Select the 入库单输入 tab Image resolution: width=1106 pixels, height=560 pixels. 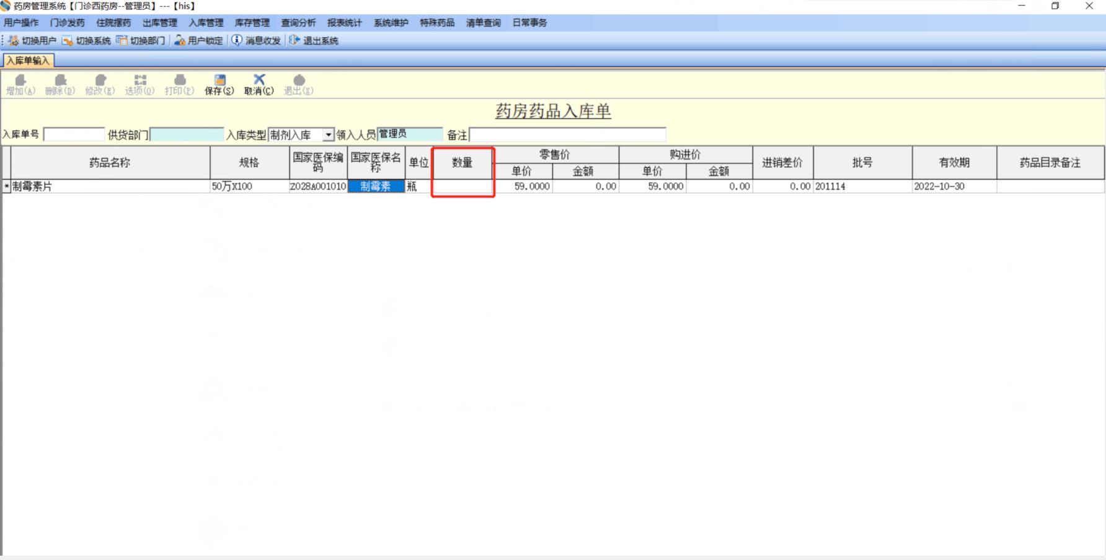click(28, 61)
